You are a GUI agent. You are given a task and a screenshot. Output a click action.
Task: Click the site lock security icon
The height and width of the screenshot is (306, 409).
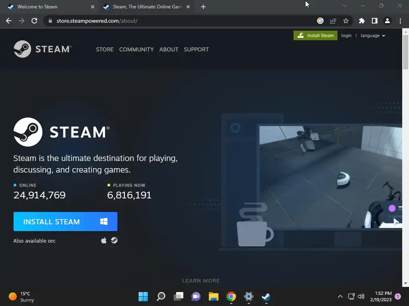tap(50, 21)
